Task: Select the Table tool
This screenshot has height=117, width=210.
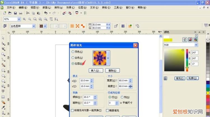Action: pos(3,97)
